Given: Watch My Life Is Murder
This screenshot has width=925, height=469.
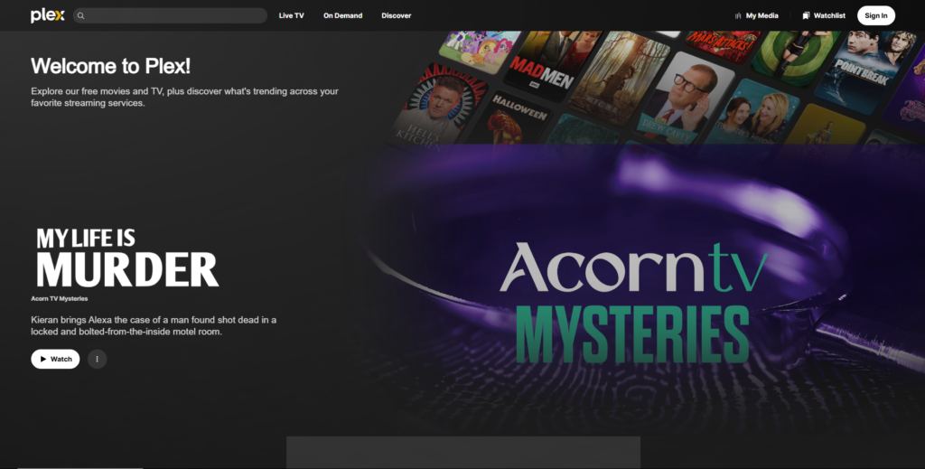Looking at the screenshot, I should tap(55, 359).
